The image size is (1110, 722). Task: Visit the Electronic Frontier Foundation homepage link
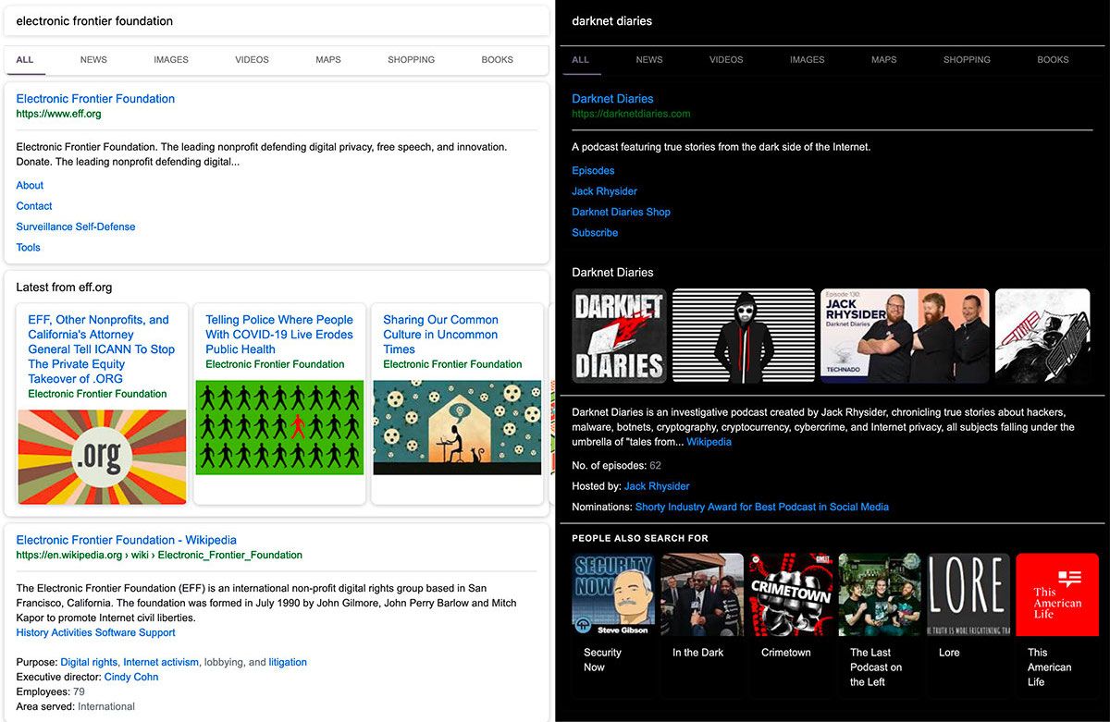pos(95,98)
